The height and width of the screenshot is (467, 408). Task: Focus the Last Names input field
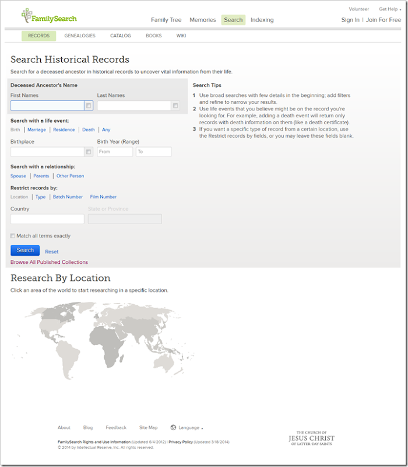pyautogui.click(x=134, y=106)
